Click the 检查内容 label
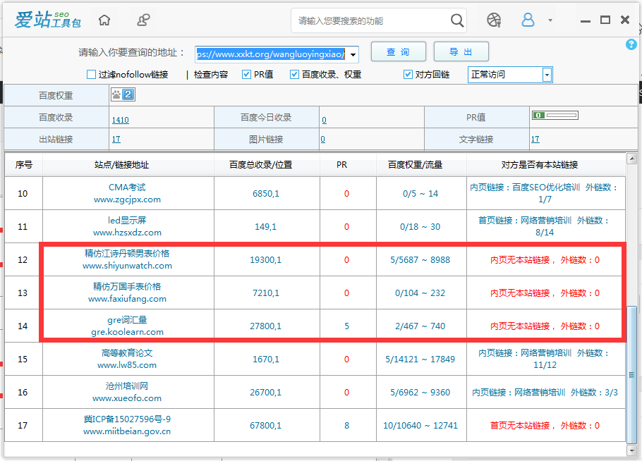Image resolution: width=642 pixels, height=461 pixels. point(210,75)
